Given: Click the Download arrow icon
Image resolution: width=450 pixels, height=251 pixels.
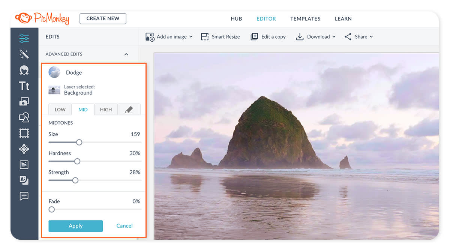Looking at the screenshot, I should tap(300, 37).
